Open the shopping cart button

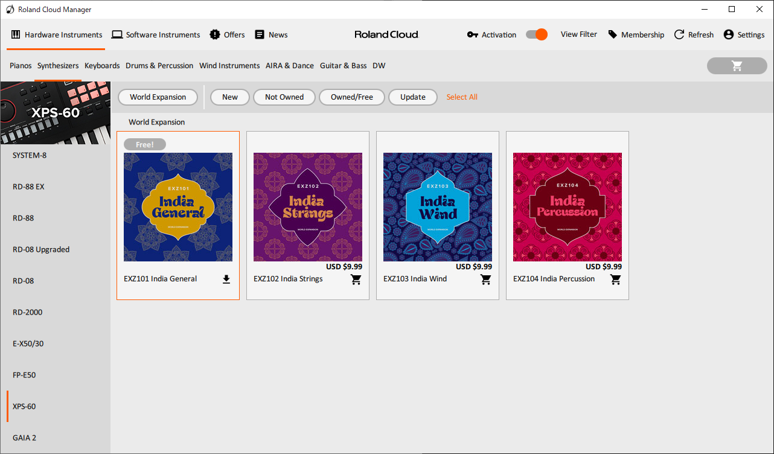tap(737, 66)
